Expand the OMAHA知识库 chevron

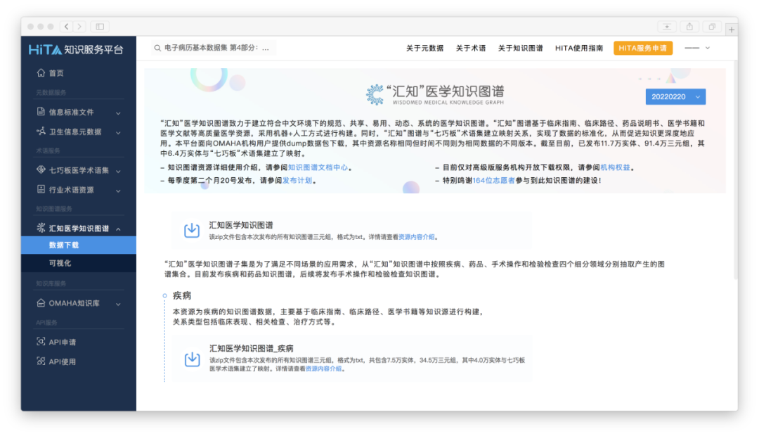(118, 304)
